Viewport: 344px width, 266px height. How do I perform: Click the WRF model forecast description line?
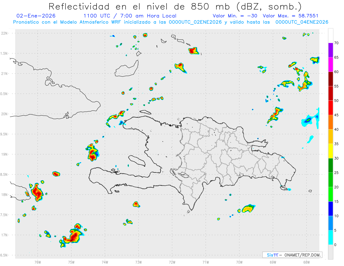point(171,22)
